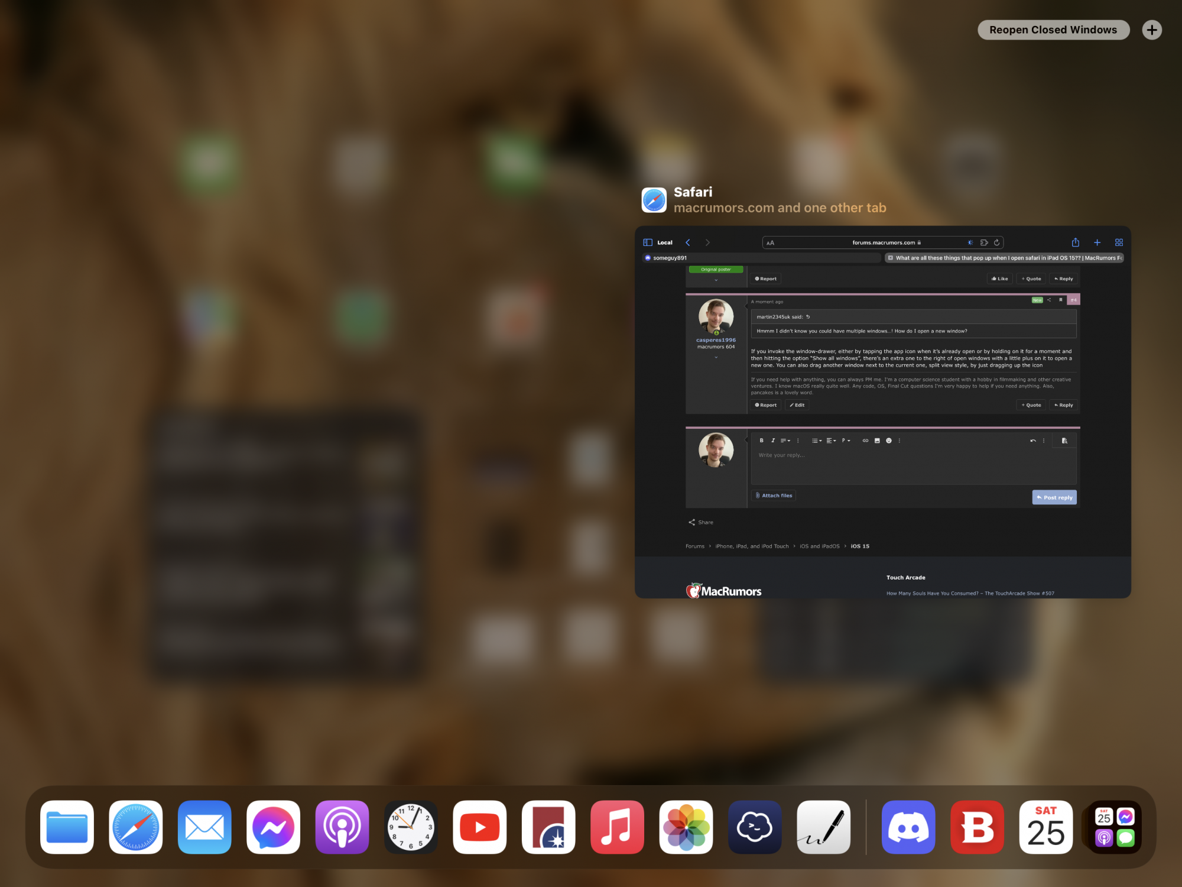
Task: Launch YouTube from the dock
Action: point(479,827)
